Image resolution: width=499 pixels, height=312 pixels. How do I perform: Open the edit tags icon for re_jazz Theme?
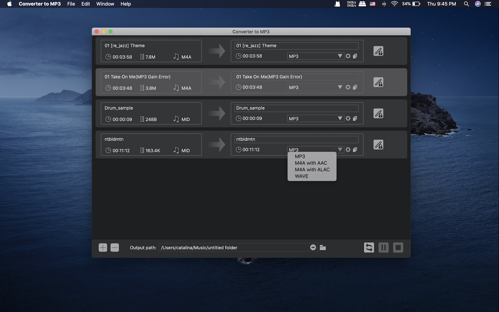click(x=378, y=51)
